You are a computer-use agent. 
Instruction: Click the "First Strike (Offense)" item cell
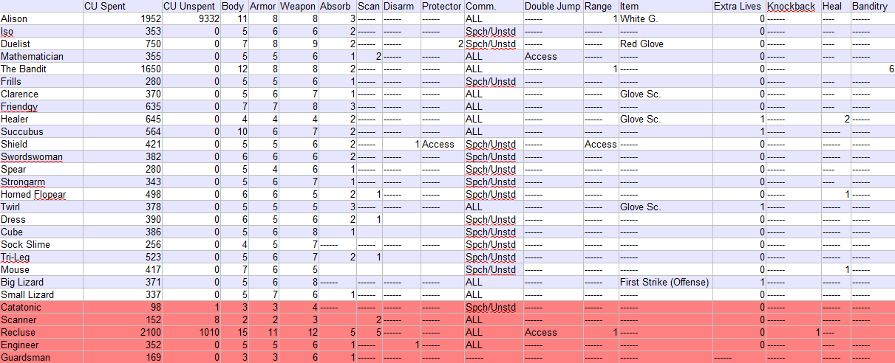click(x=664, y=282)
